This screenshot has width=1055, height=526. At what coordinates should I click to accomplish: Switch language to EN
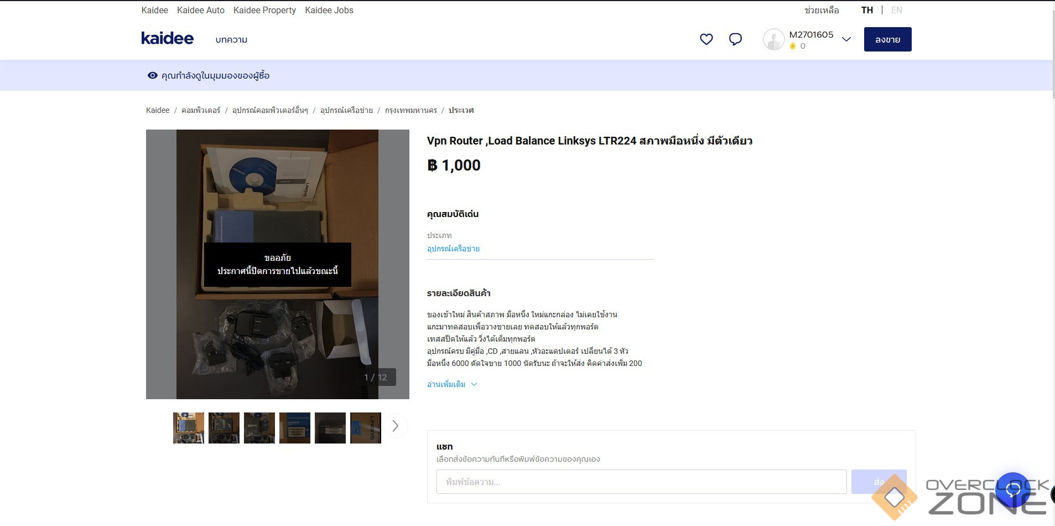[897, 10]
